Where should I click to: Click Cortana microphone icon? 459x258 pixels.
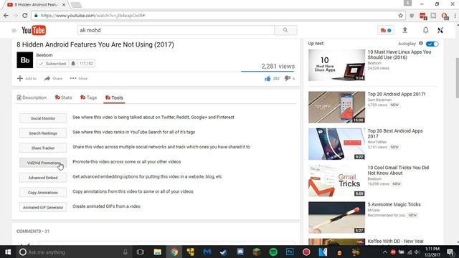click(126, 252)
